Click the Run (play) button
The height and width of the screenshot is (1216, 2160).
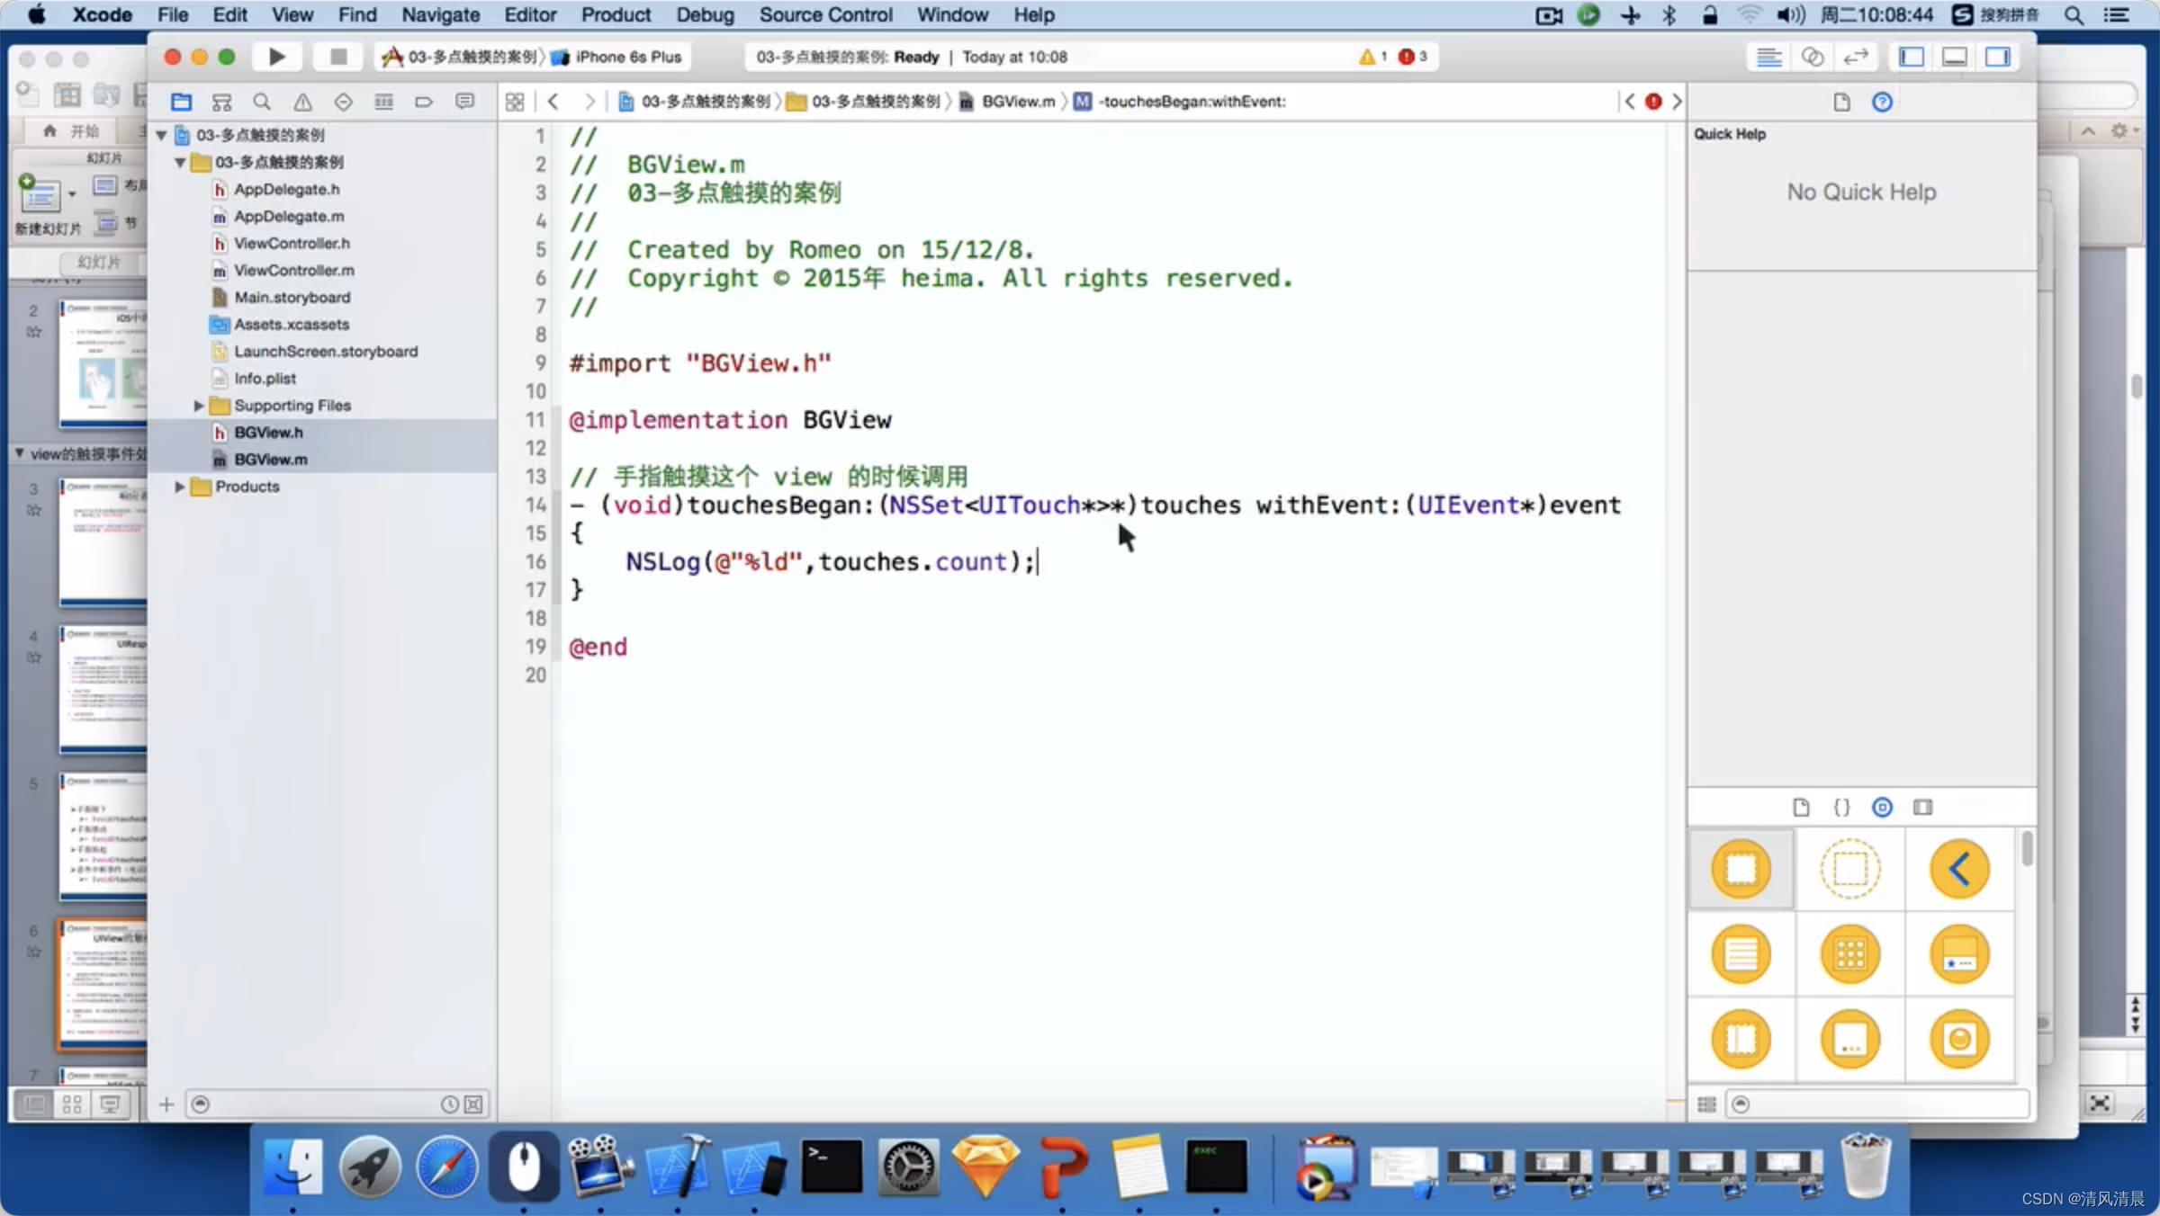point(276,57)
